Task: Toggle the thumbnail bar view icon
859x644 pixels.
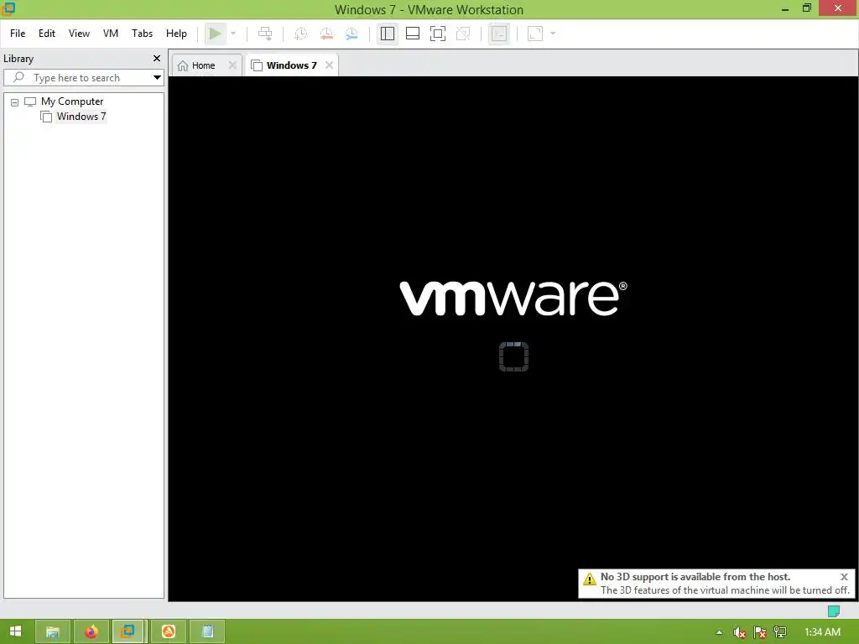Action: tap(413, 34)
